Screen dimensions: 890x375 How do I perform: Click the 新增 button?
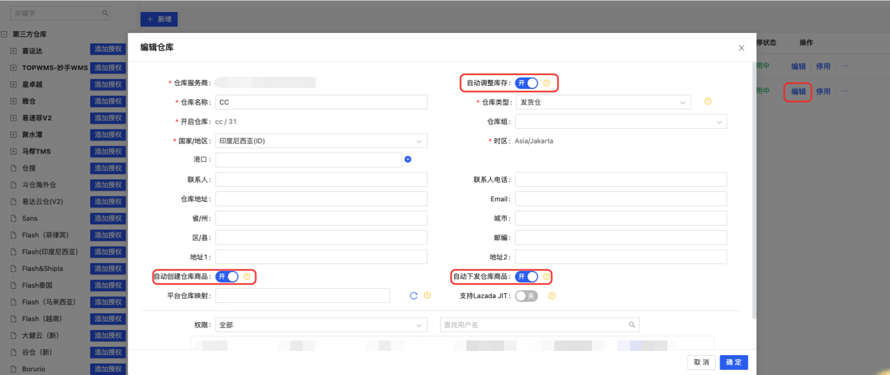pos(159,19)
